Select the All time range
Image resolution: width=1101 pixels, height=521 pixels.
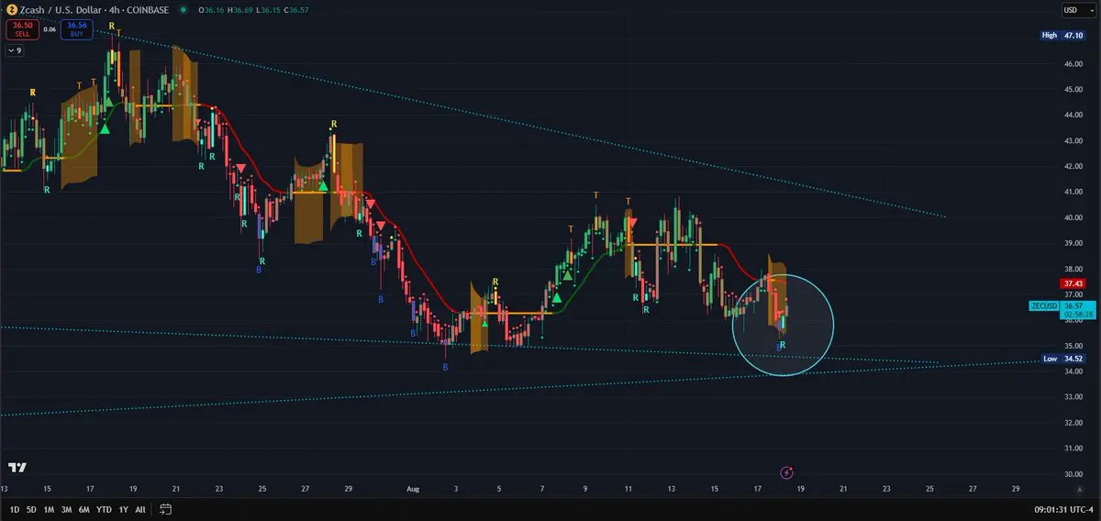140,508
